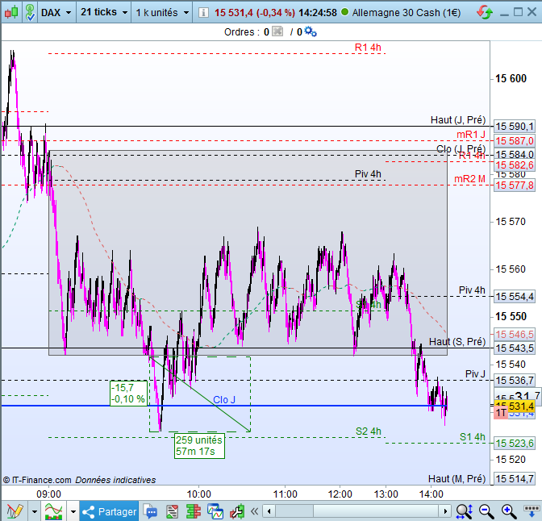Viewport: 542px width, 521px height.
Task: Click the 10:00 time axis label
Action: tap(198, 494)
